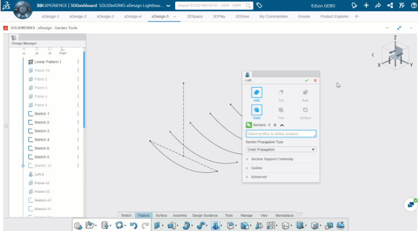This screenshot has width=418, height=231.
Task: Open dashboard title dropdown arrow
Action: point(168,5)
